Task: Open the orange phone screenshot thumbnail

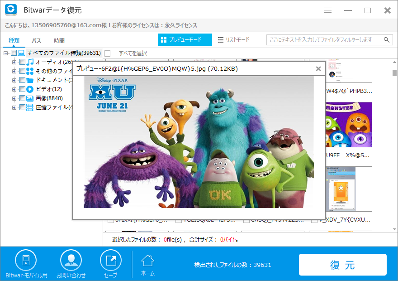Action: coord(349,189)
